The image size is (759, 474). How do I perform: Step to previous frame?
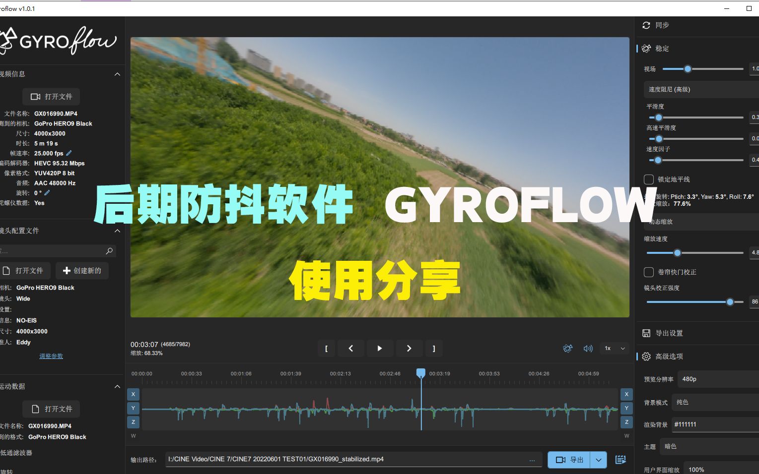[x=351, y=349]
